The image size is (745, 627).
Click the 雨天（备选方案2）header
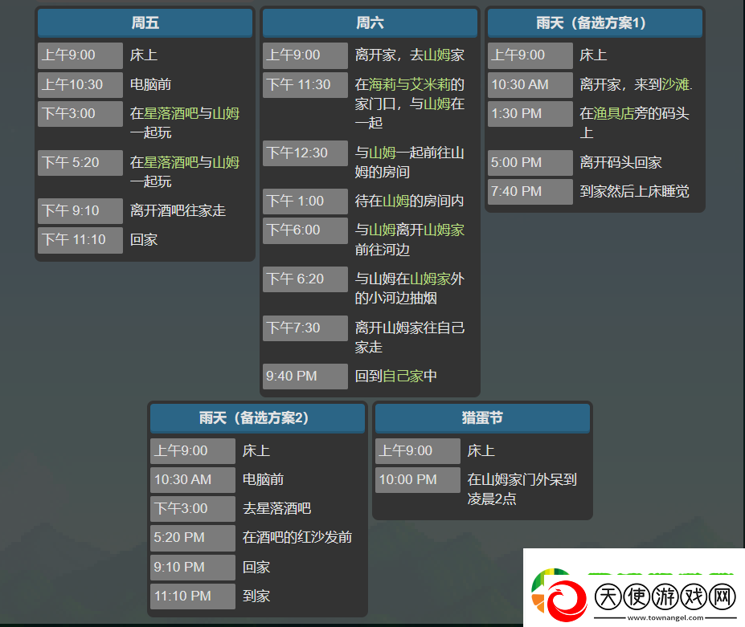(x=257, y=418)
